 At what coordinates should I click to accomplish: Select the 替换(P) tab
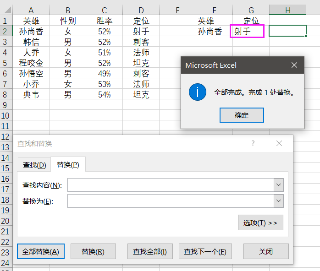point(68,164)
